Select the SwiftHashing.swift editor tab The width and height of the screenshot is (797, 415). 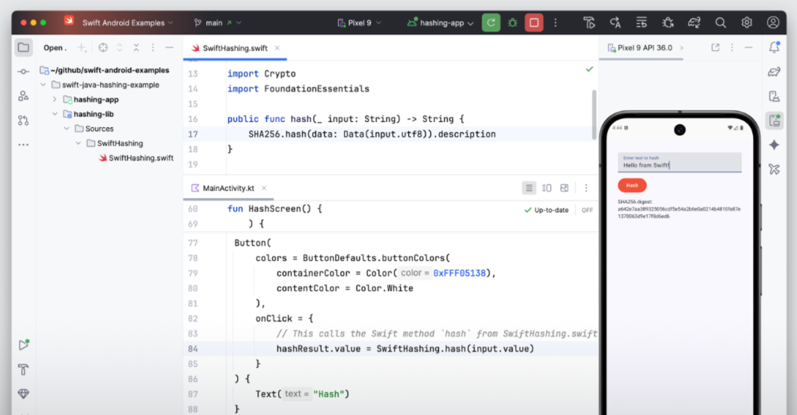point(235,48)
